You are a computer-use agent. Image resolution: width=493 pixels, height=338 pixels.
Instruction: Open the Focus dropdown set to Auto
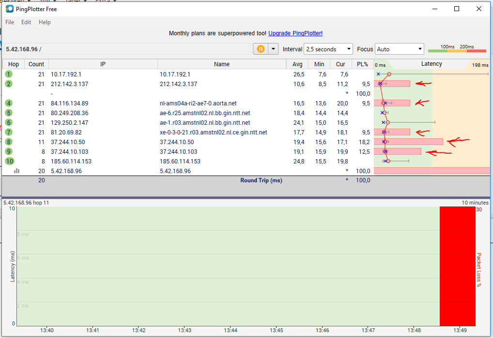400,49
